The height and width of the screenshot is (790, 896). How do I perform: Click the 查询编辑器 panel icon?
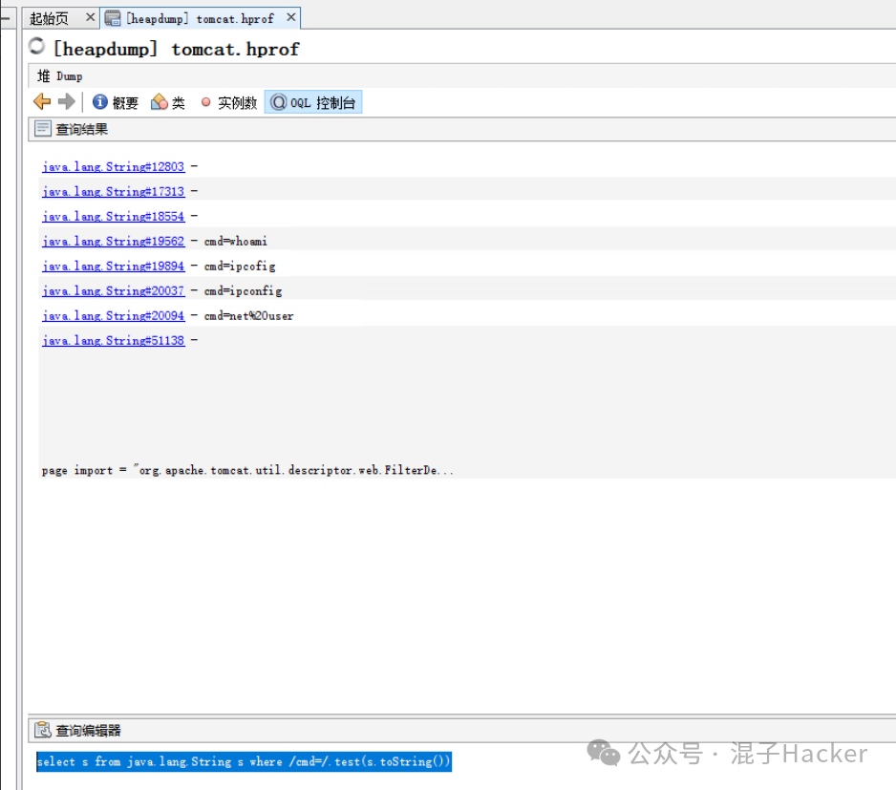point(43,730)
